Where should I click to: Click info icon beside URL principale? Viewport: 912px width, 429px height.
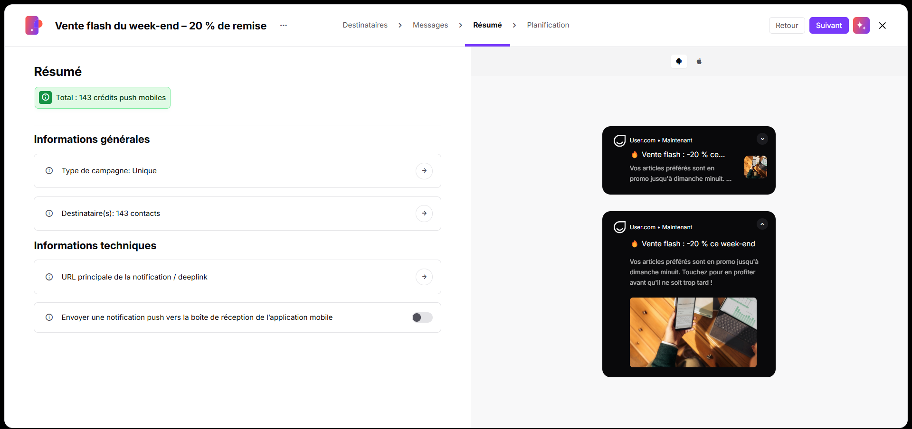click(49, 277)
